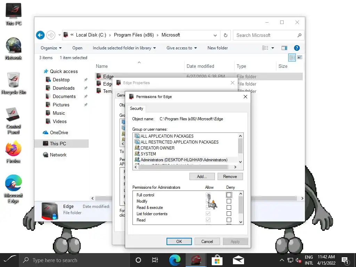Open Microsoft Store from taskbar

click(217, 260)
